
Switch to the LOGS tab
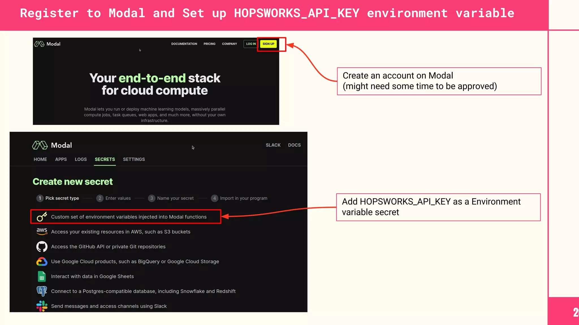[x=81, y=159]
